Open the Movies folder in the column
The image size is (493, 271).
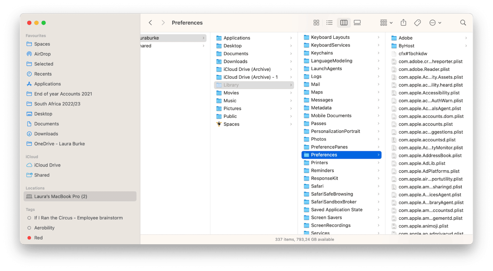click(231, 92)
